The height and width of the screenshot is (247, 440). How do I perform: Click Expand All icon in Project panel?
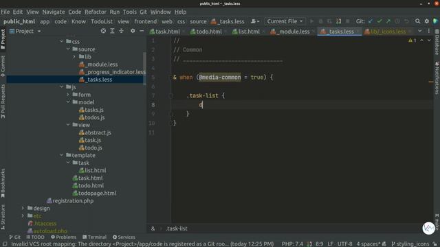coord(112,31)
